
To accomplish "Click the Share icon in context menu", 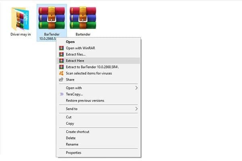I will [x=61, y=80].
